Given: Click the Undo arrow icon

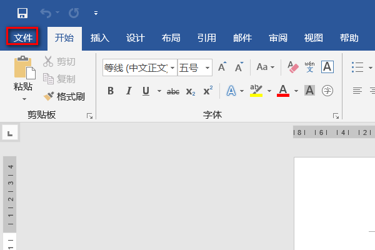Looking at the screenshot, I should pyautogui.click(x=46, y=13).
